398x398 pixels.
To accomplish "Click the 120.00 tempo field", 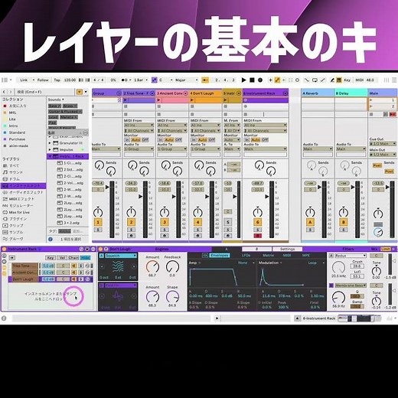I will click(70, 80).
